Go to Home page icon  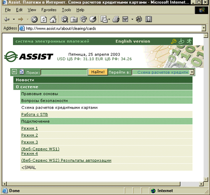[53, 19]
